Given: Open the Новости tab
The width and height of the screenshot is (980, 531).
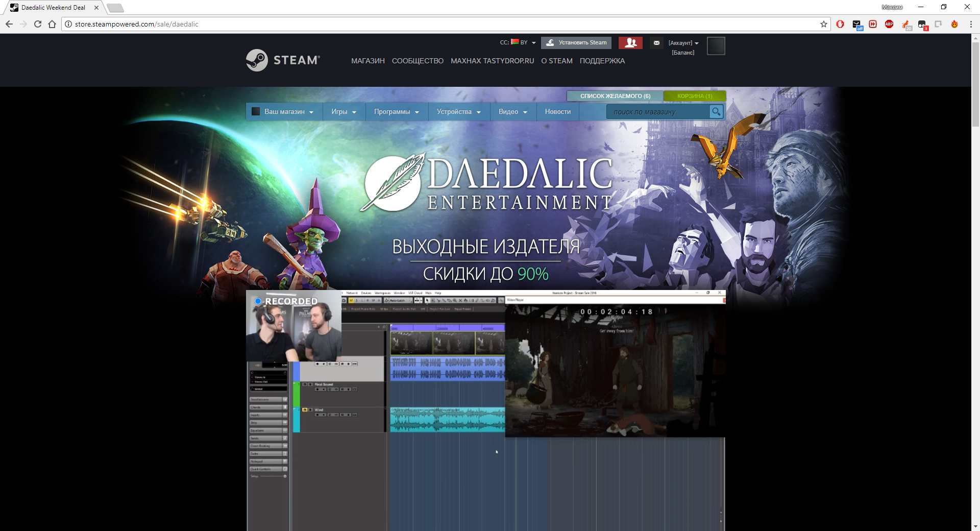Looking at the screenshot, I should tap(558, 112).
